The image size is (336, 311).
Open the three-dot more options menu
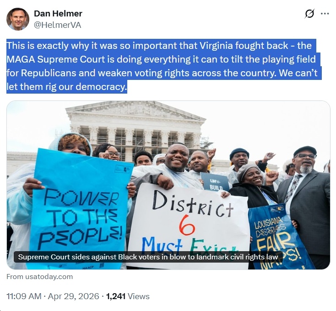325,14
